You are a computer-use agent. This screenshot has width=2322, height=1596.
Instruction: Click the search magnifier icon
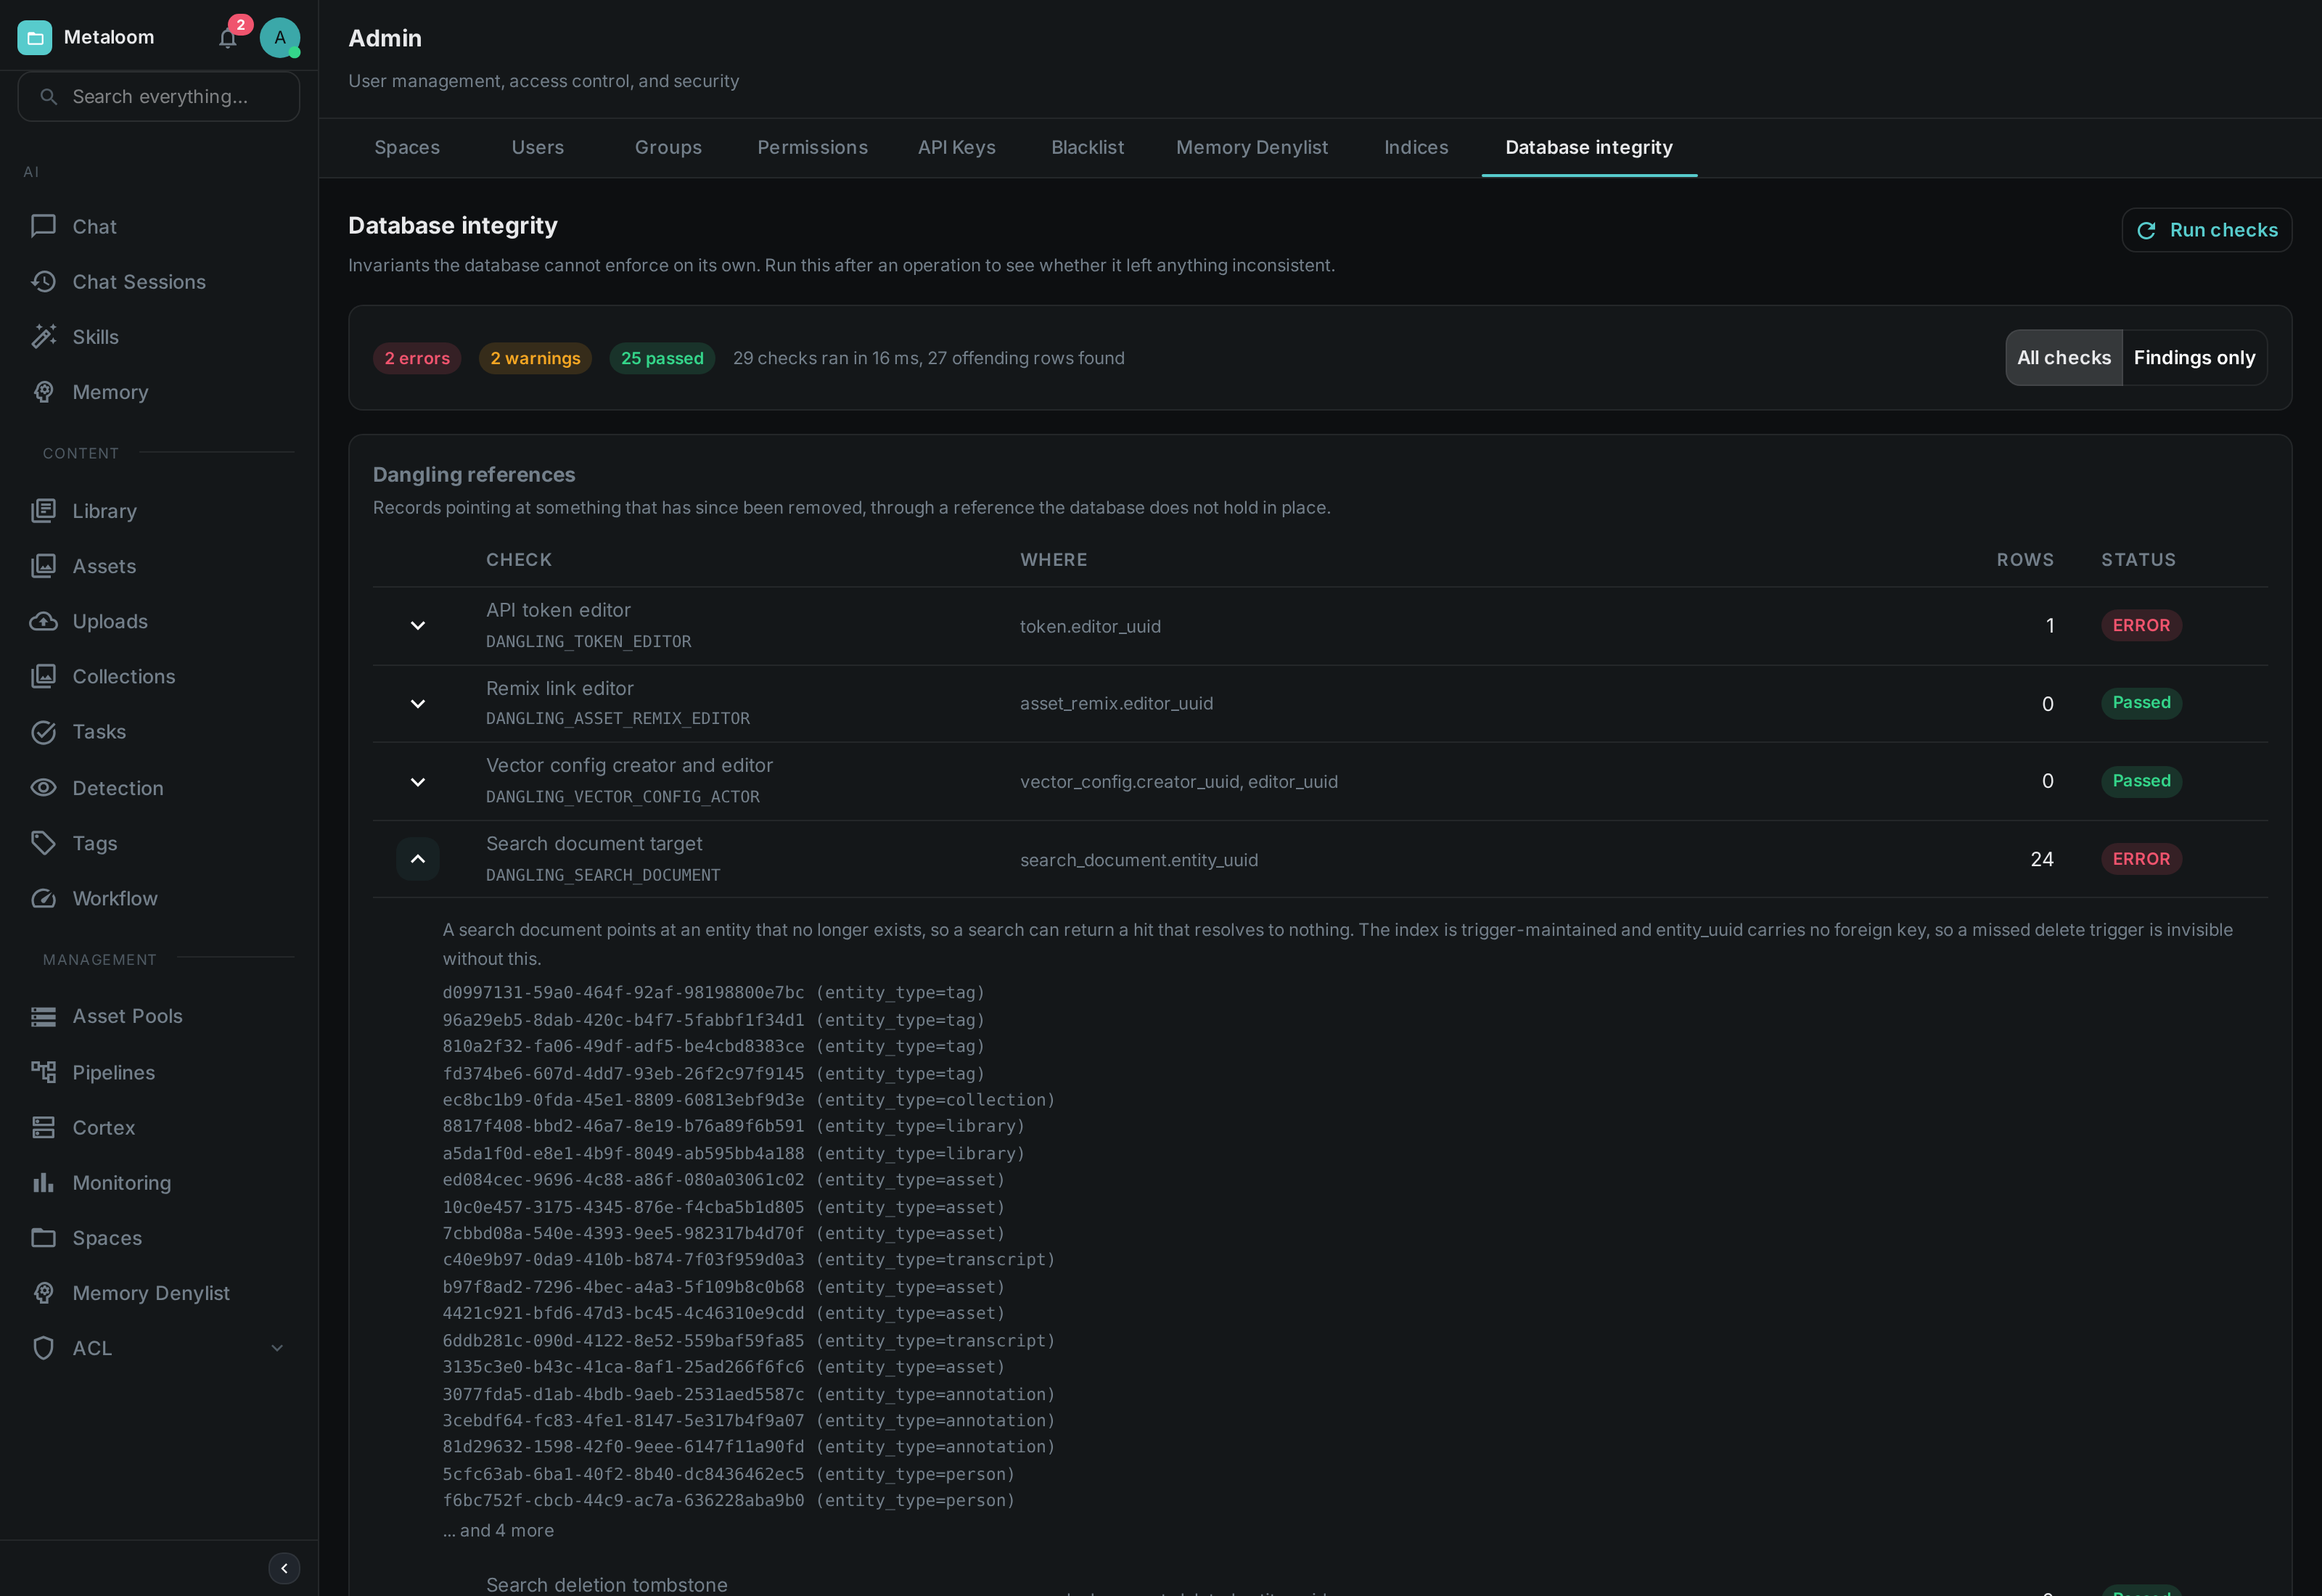tap(48, 96)
